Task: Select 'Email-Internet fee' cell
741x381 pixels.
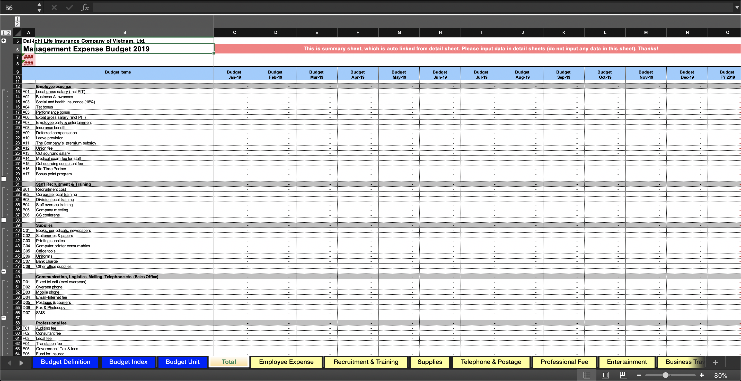Action: 125,297
